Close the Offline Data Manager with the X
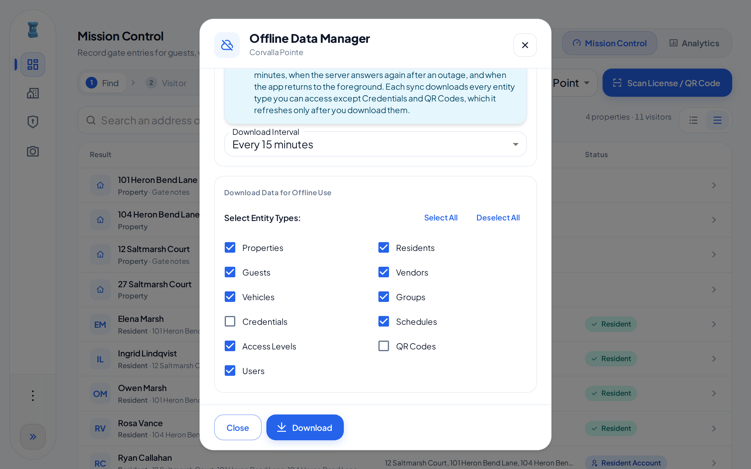The image size is (751, 469). [525, 45]
